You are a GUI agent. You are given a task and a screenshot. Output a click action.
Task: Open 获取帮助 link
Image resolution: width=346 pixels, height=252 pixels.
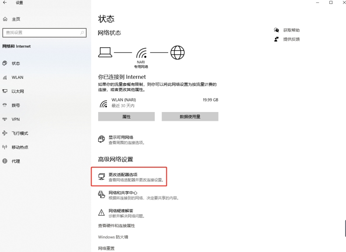click(292, 30)
